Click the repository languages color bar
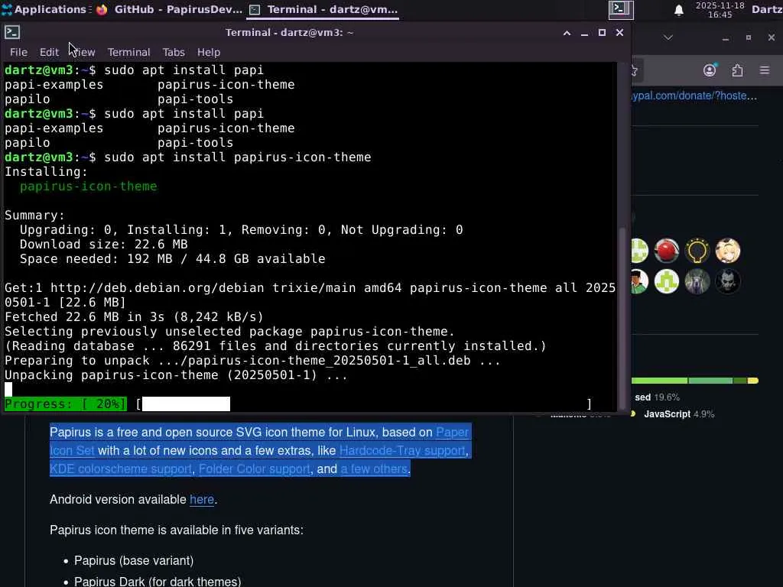 (695, 381)
